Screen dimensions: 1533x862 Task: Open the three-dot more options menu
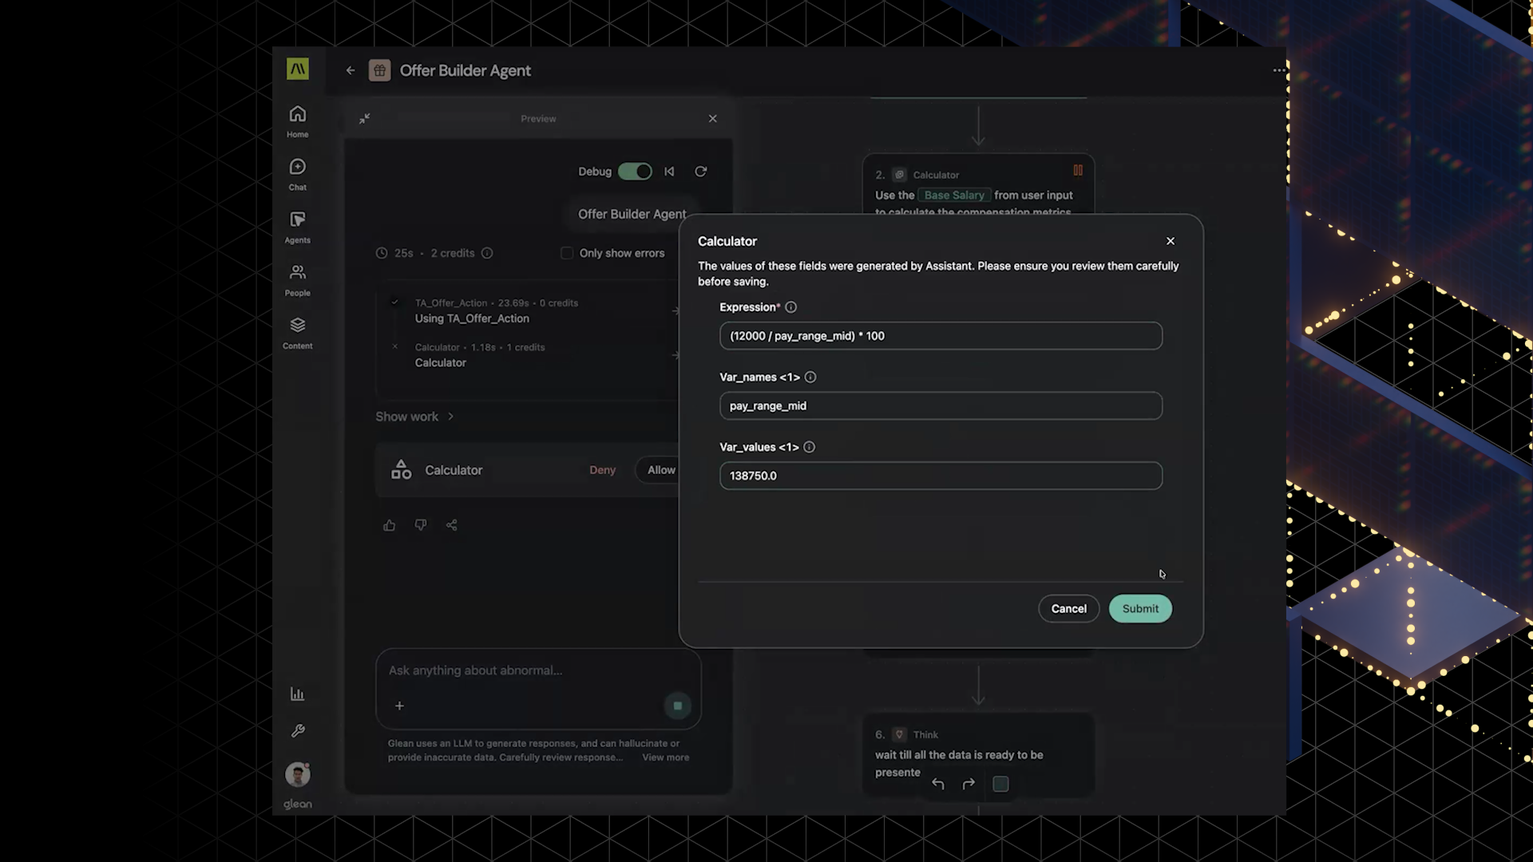(1279, 70)
